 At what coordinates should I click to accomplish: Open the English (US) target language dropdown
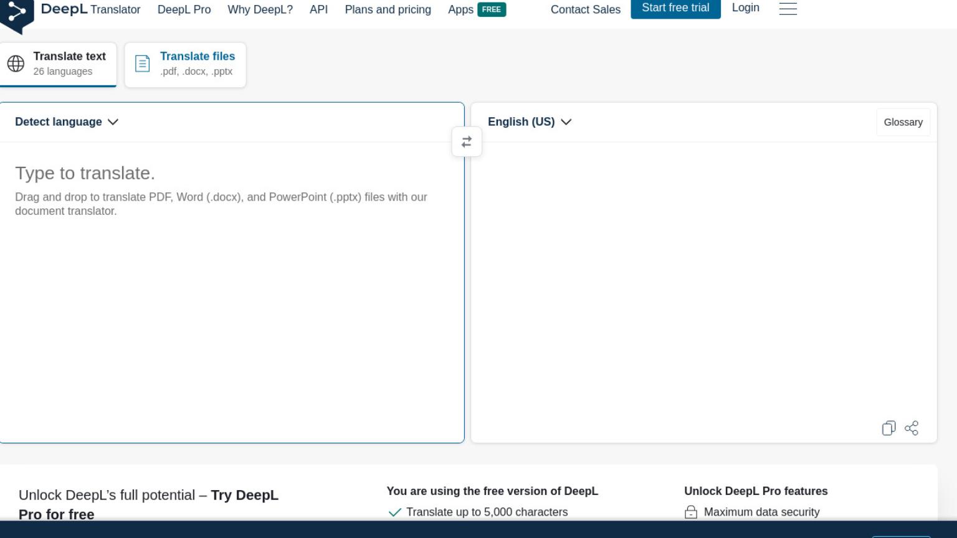point(530,122)
